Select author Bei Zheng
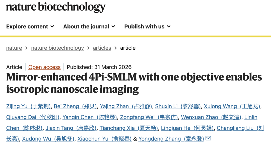This screenshot has width=271, height=147. coord(75,106)
